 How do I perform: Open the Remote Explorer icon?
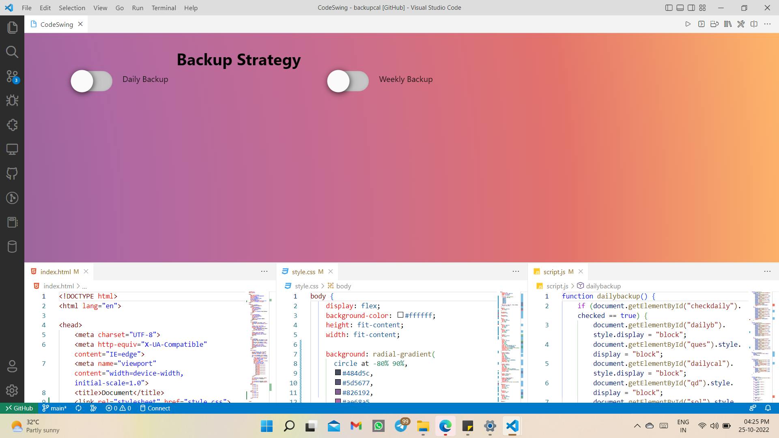12,149
